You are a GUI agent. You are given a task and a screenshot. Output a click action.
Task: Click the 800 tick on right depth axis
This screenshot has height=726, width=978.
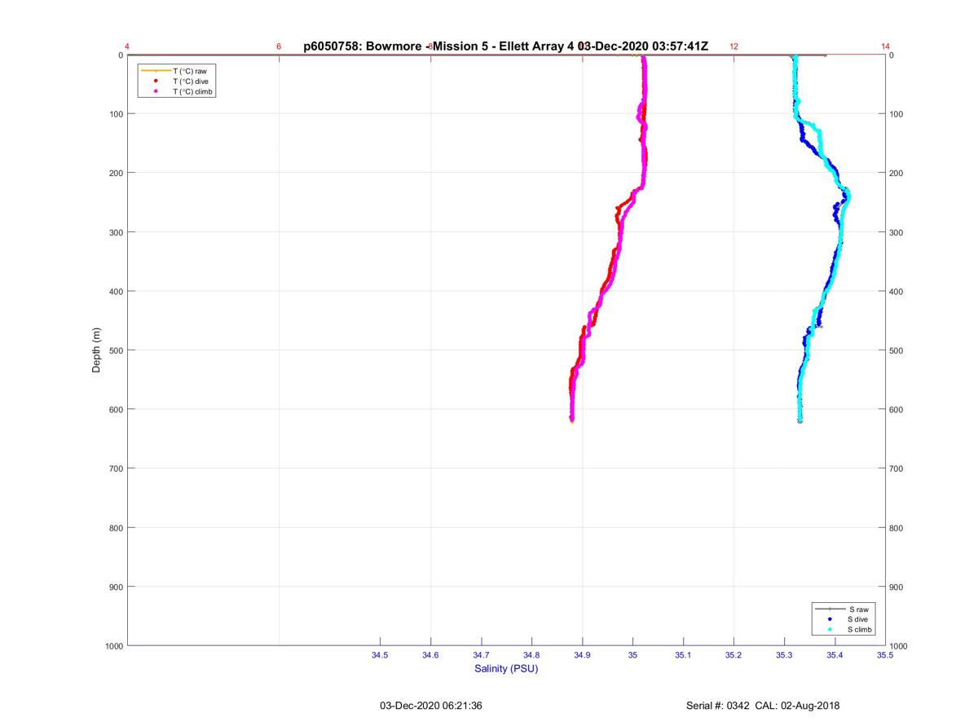896,528
